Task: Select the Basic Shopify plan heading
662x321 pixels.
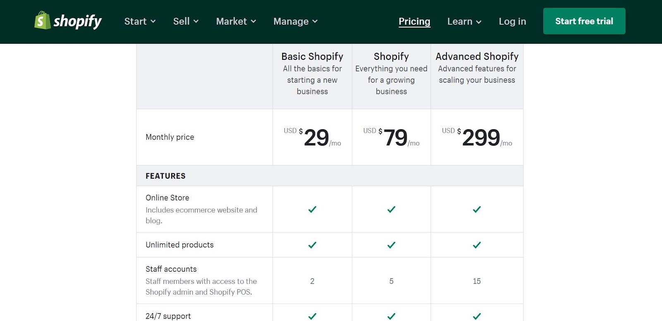Action: (312, 56)
